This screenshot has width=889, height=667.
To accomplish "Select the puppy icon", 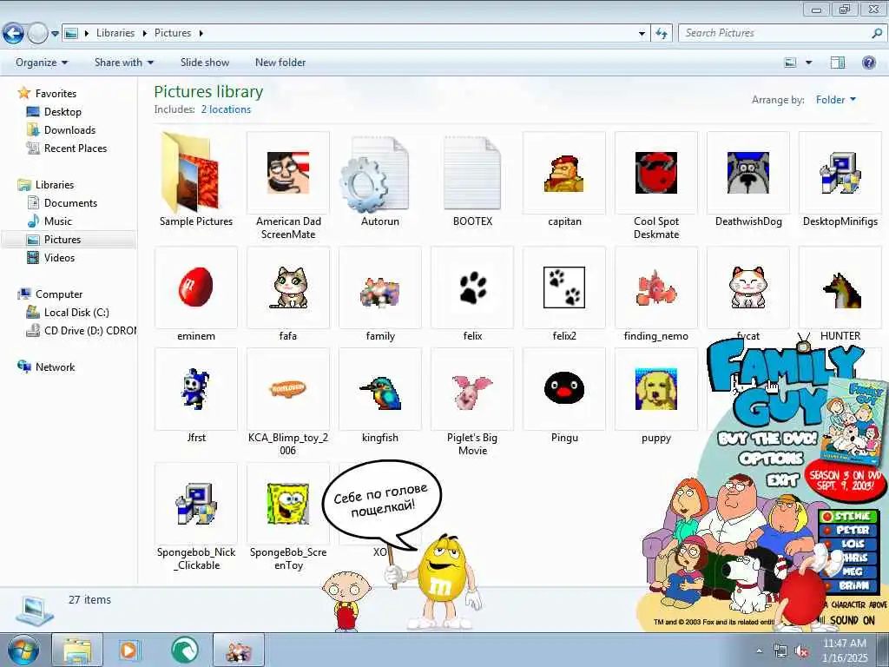I will pyautogui.click(x=656, y=389).
